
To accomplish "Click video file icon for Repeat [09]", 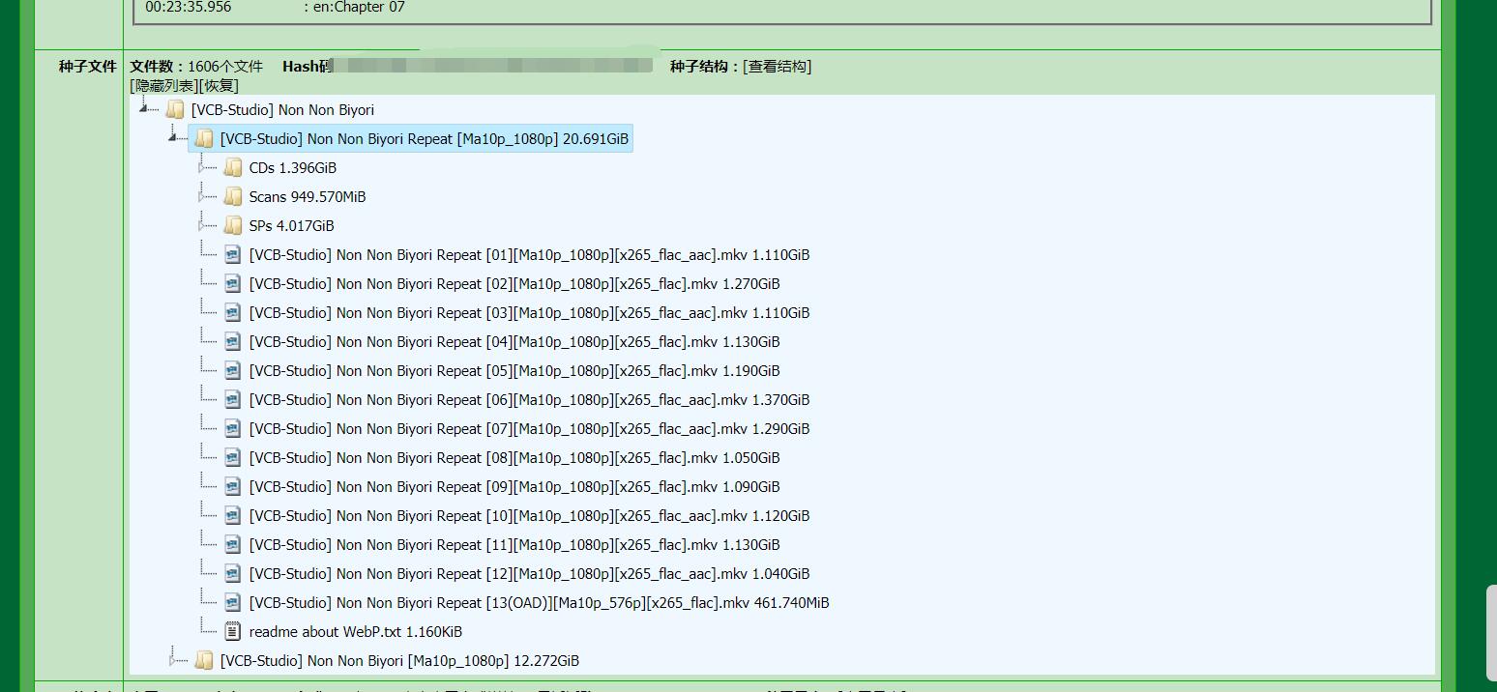I will point(232,486).
